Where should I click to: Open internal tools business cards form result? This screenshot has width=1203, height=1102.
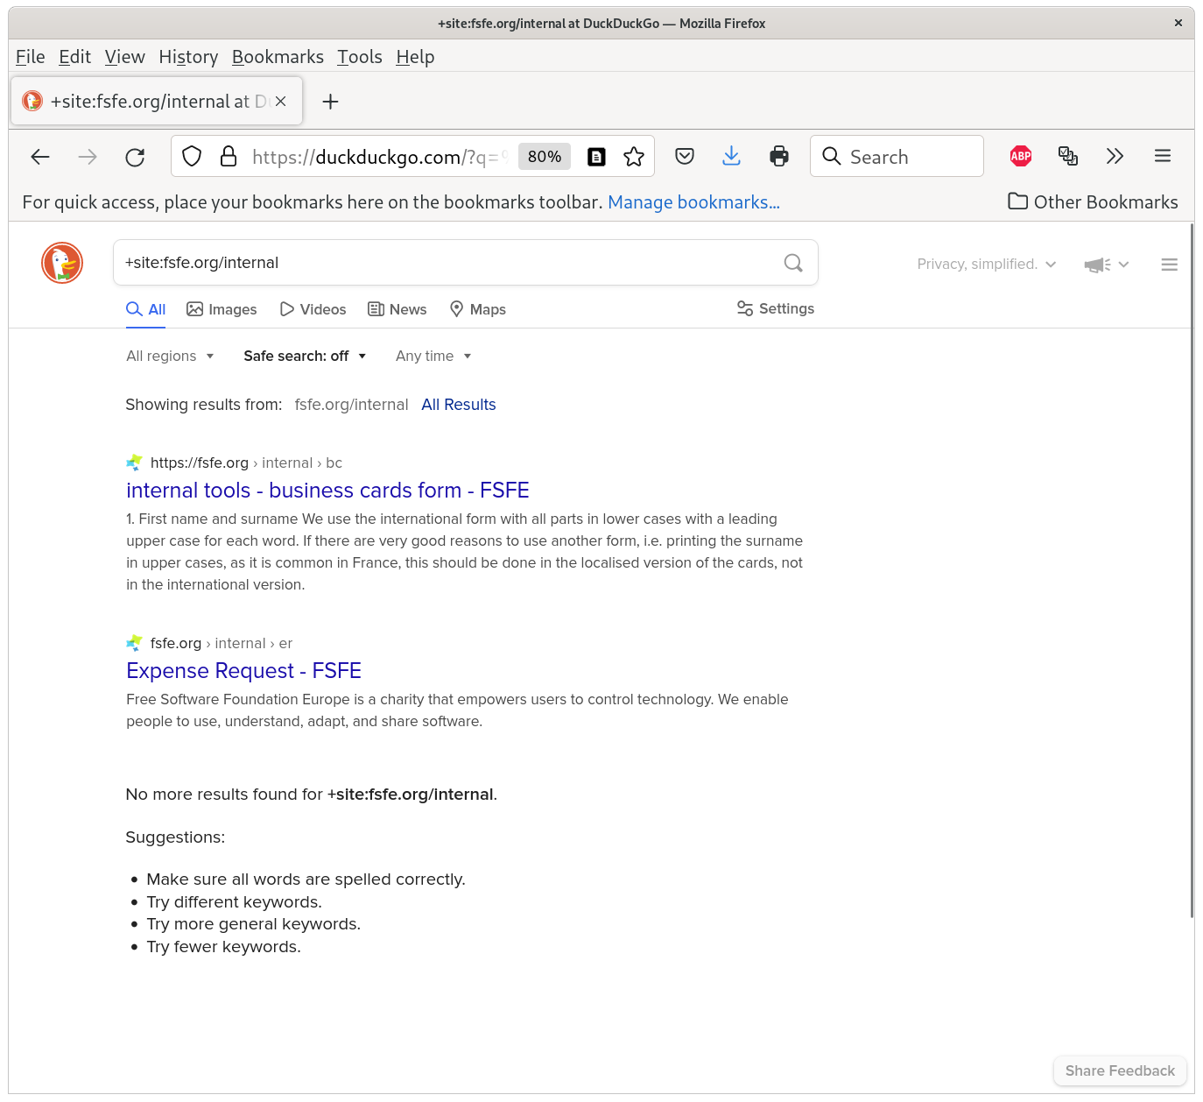[327, 491]
